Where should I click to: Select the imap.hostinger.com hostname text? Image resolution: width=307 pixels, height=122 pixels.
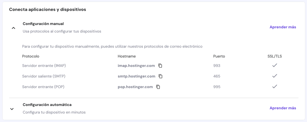coord(136,66)
